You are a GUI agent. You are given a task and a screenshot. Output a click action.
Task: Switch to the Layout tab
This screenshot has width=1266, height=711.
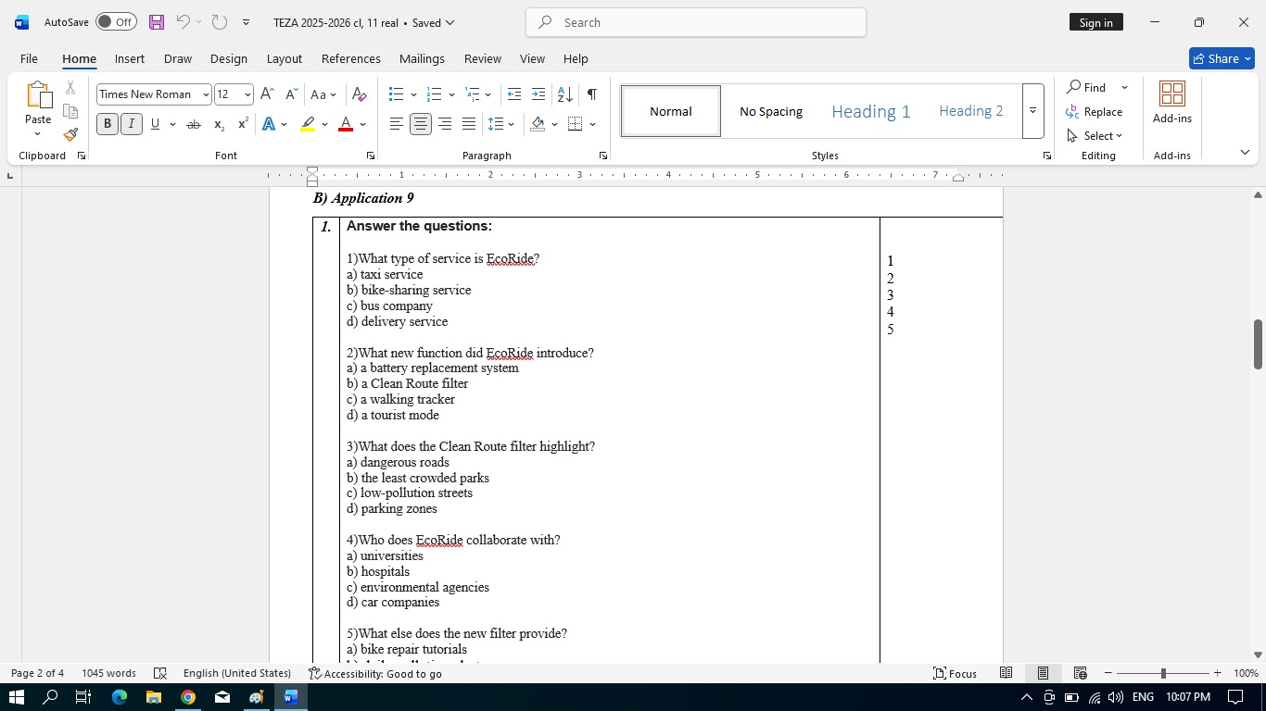(x=284, y=58)
